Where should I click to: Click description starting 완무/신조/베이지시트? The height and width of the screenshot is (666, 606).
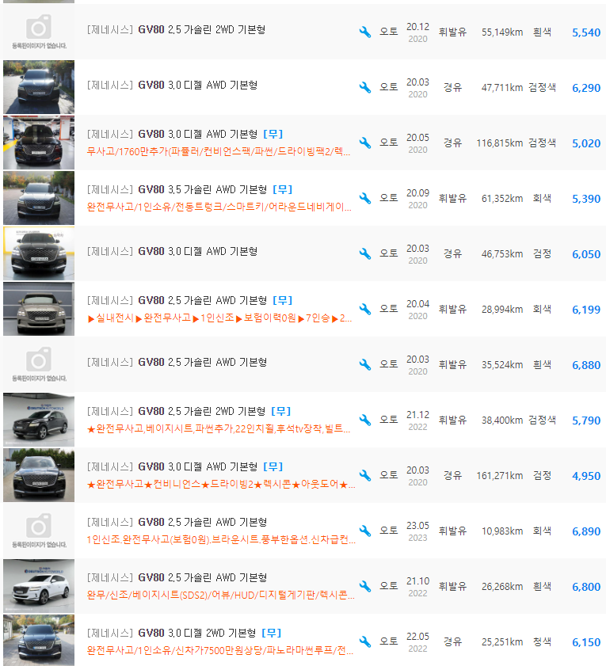click(x=221, y=595)
